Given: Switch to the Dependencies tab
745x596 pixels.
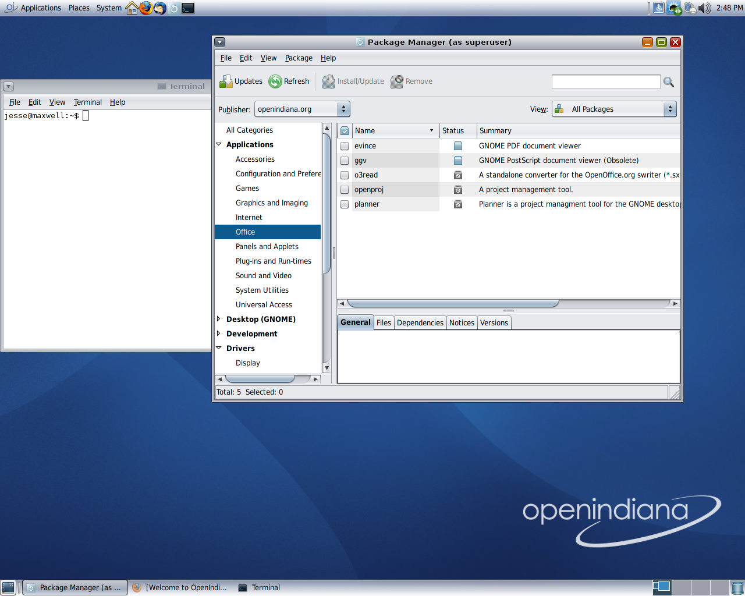Looking at the screenshot, I should (x=420, y=323).
